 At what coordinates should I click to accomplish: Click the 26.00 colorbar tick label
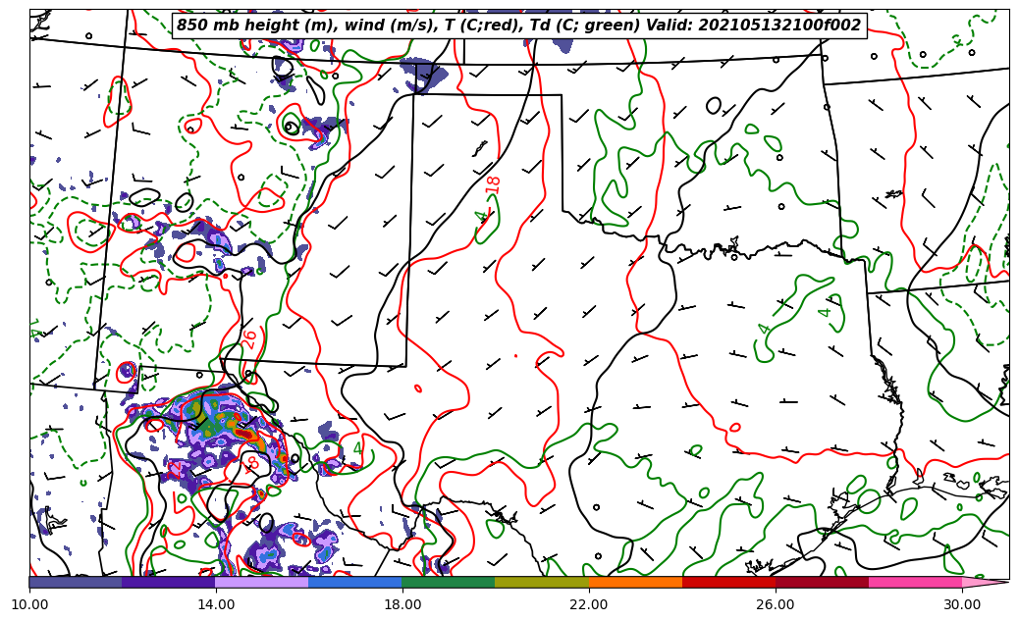pyautogui.click(x=776, y=604)
